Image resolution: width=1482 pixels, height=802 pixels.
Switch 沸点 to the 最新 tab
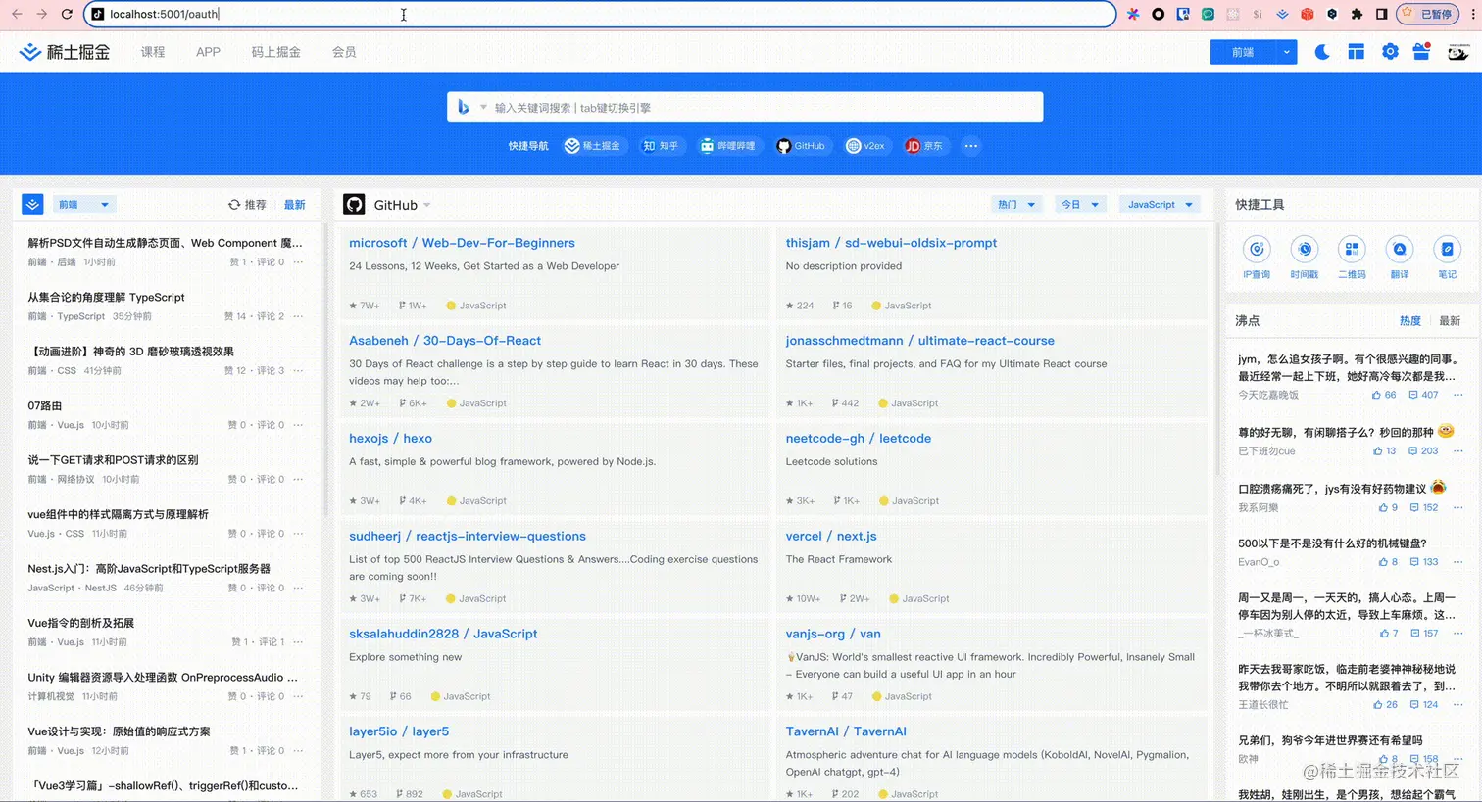[x=1450, y=321]
